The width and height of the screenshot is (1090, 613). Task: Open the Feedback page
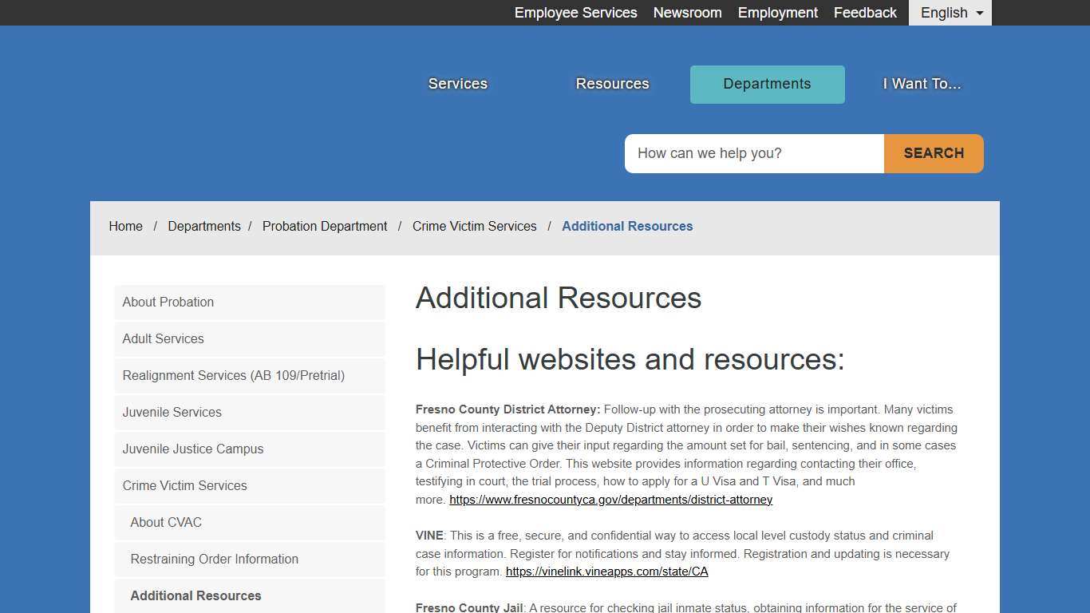[865, 13]
